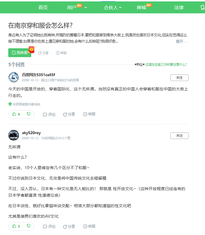
Task: Downvote the first answer with thumbs-down
Action: point(28,114)
